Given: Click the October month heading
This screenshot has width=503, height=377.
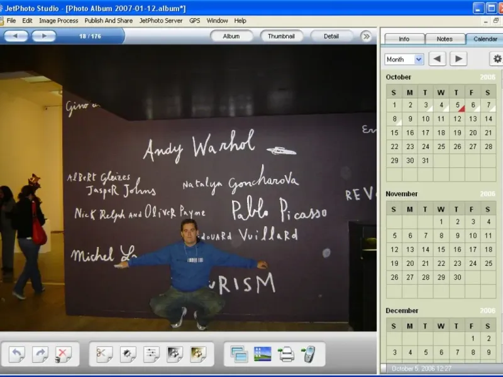Looking at the screenshot, I should [x=399, y=77].
